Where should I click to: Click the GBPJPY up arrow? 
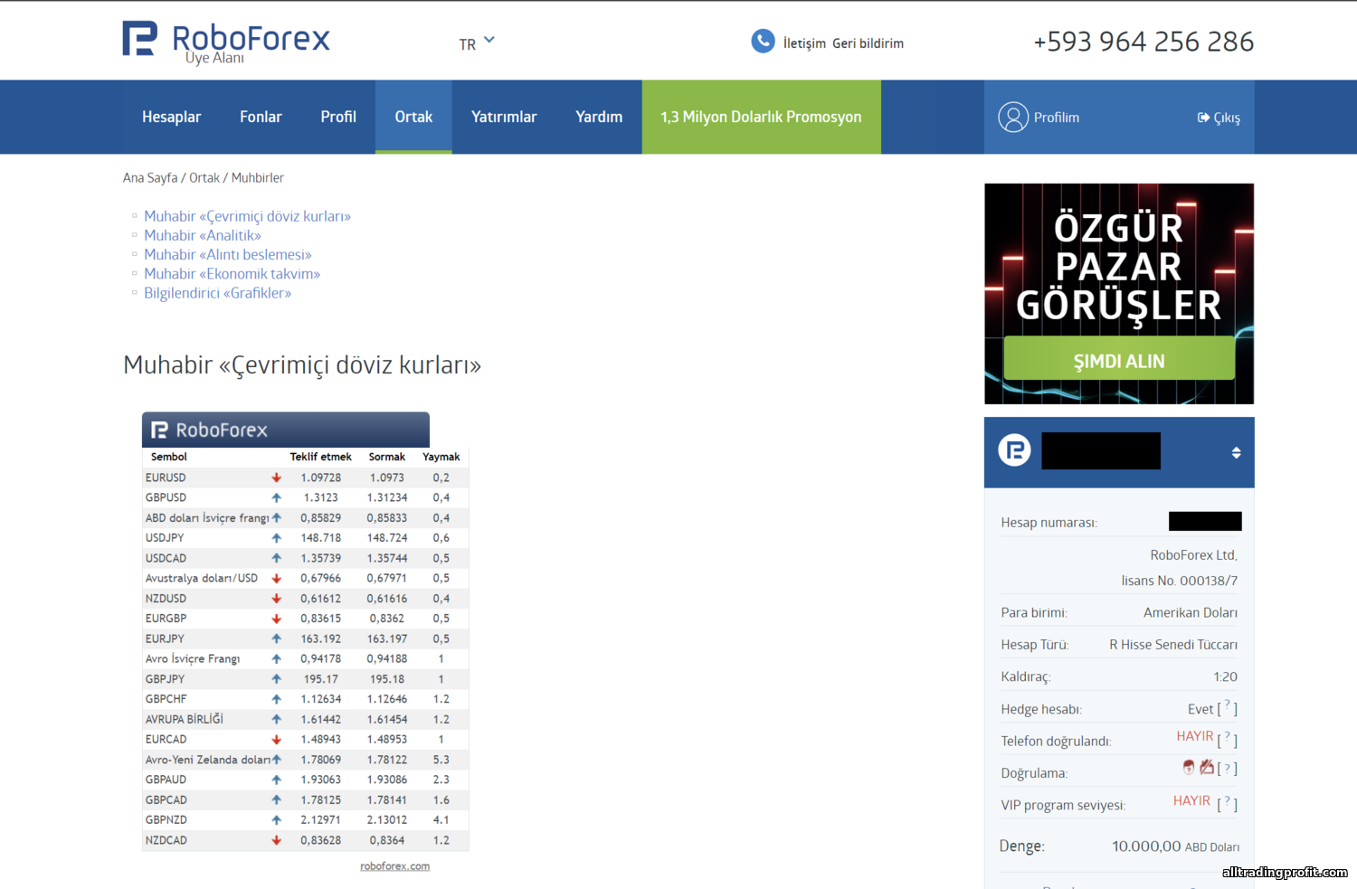(x=277, y=679)
